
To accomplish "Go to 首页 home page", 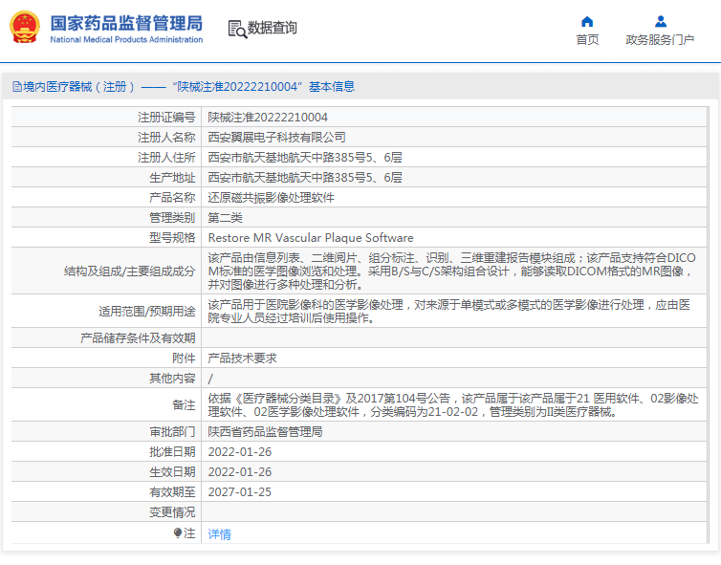I will (x=587, y=39).
